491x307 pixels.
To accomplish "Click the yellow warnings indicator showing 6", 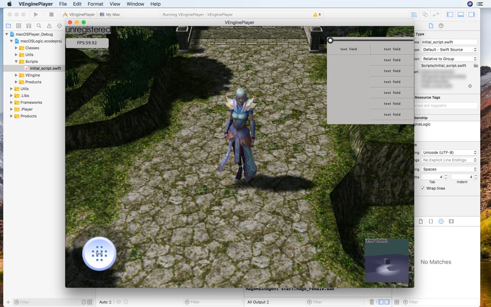I will click(317, 14).
